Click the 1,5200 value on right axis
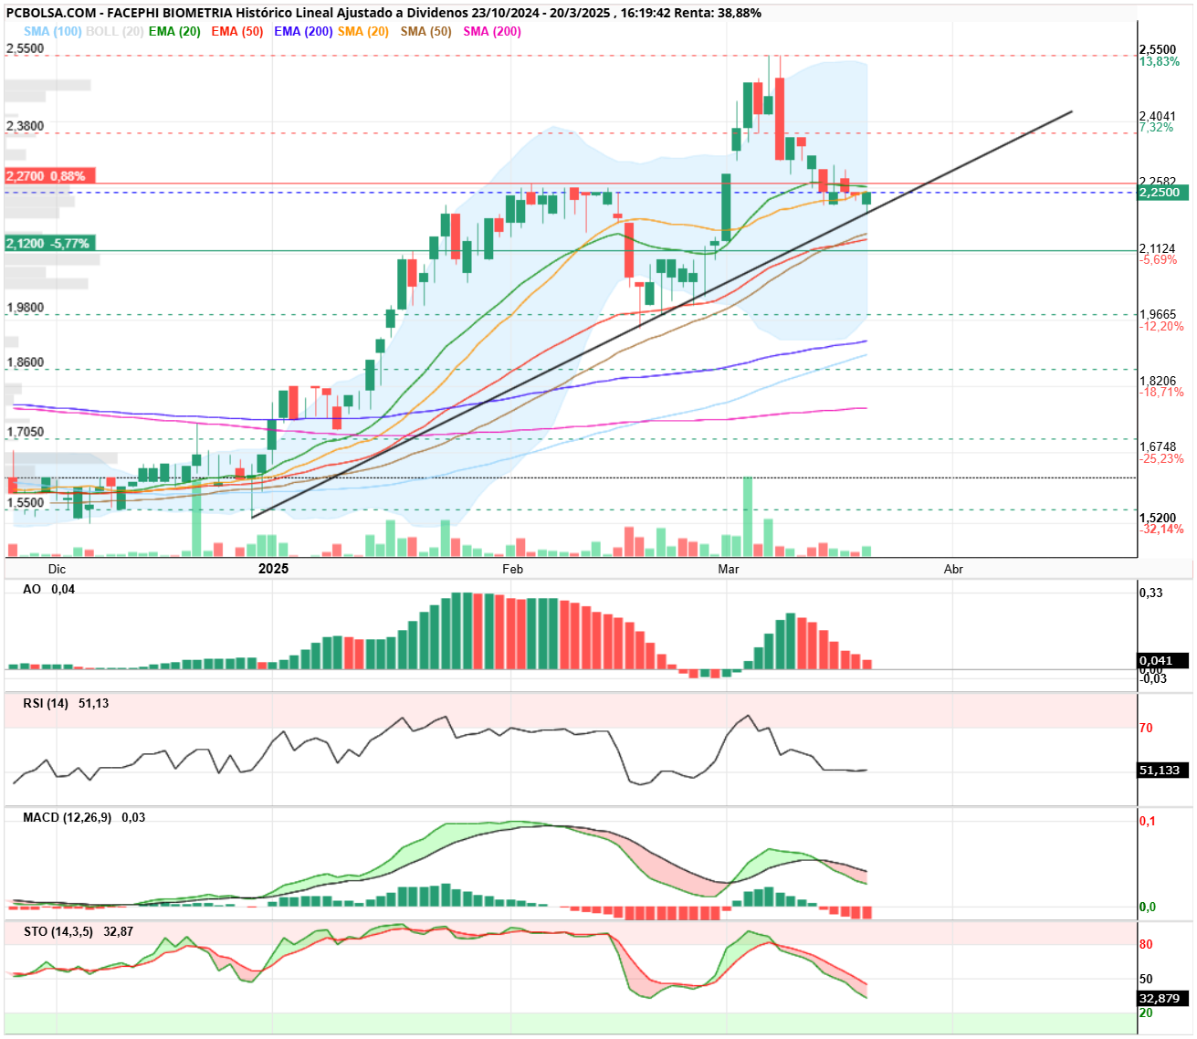1197x1039 pixels. click(1158, 518)
